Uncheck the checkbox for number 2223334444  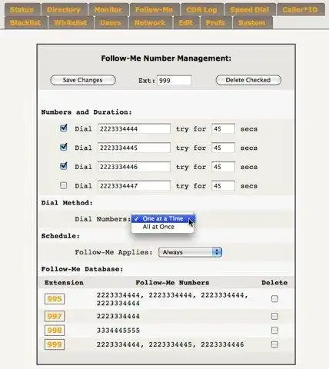pyautogui.click(x=64, y=128)
